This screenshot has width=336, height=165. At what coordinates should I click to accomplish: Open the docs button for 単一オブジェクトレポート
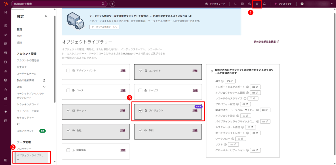(x=255, y=133)
